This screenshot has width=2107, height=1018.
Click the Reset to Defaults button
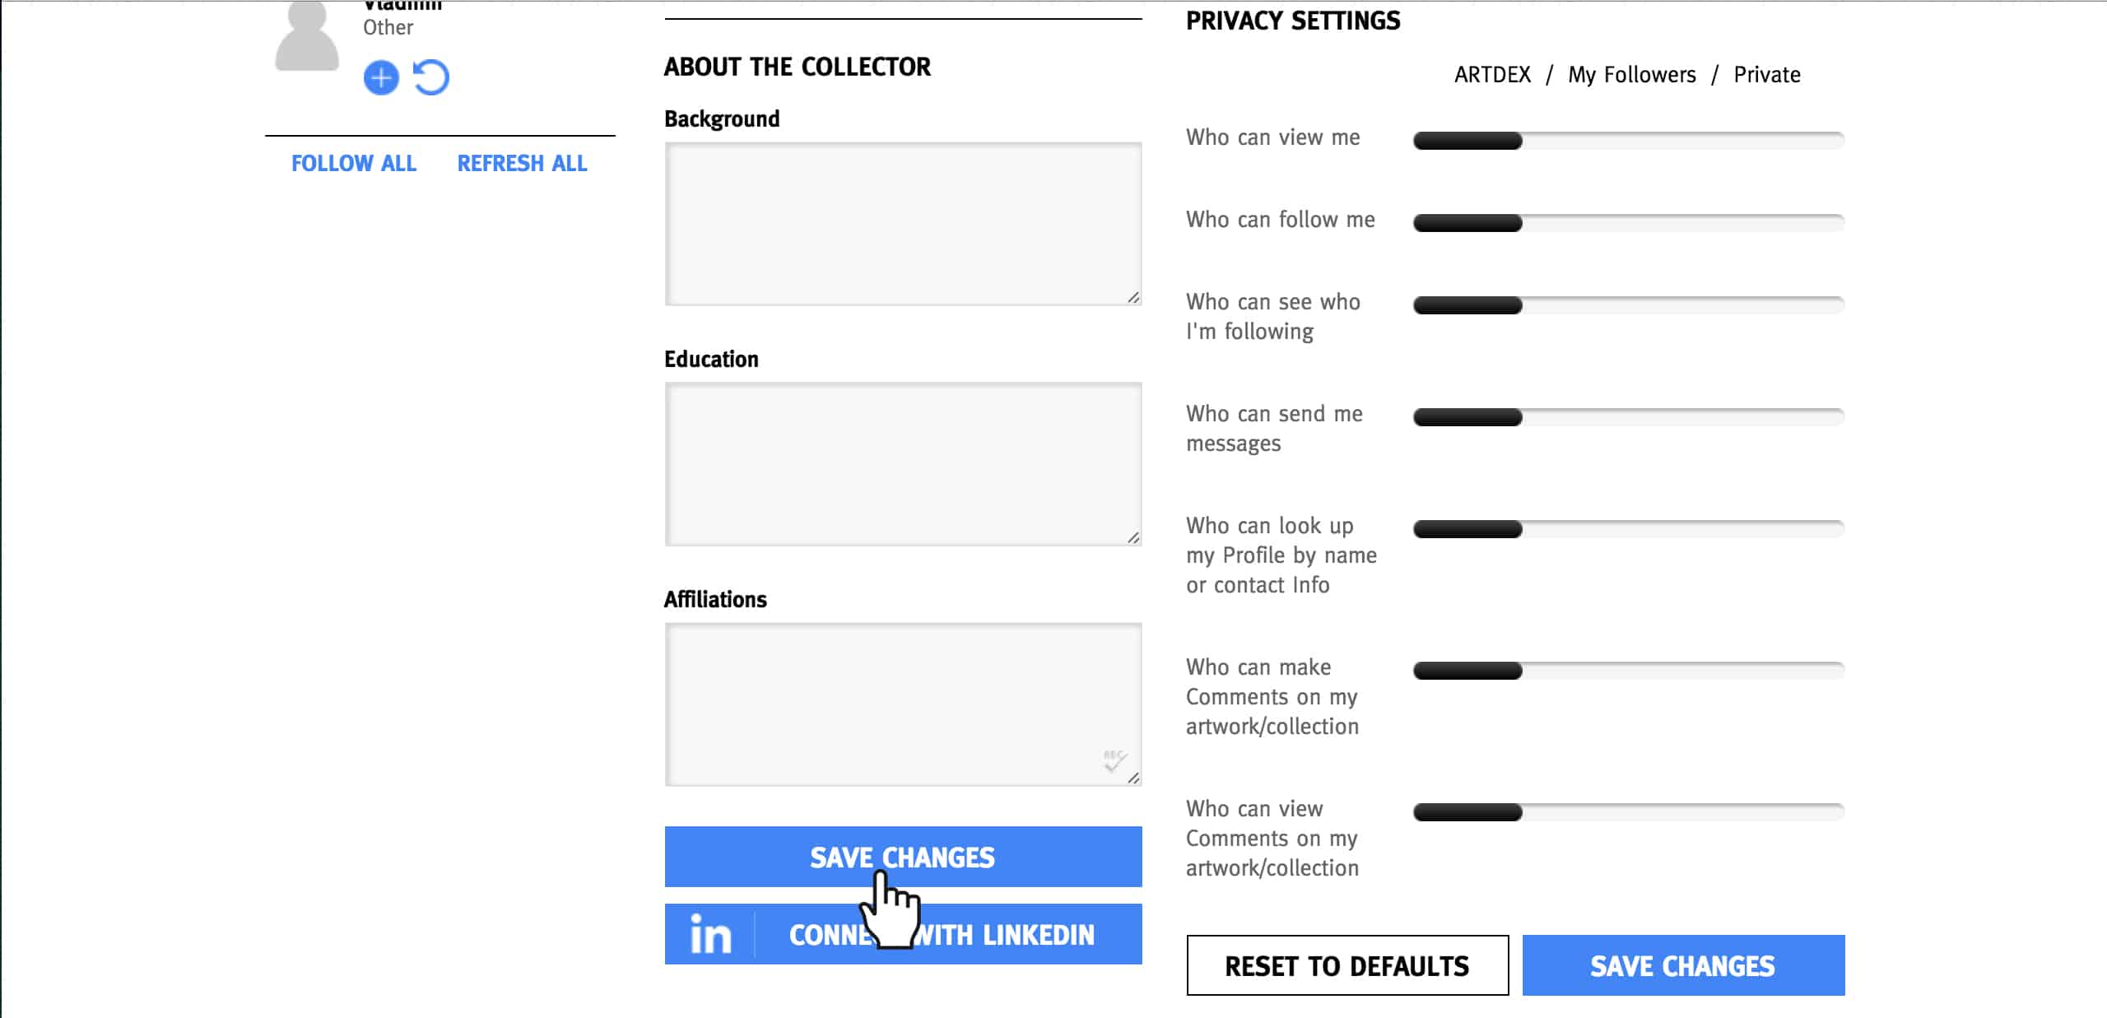1347,965
